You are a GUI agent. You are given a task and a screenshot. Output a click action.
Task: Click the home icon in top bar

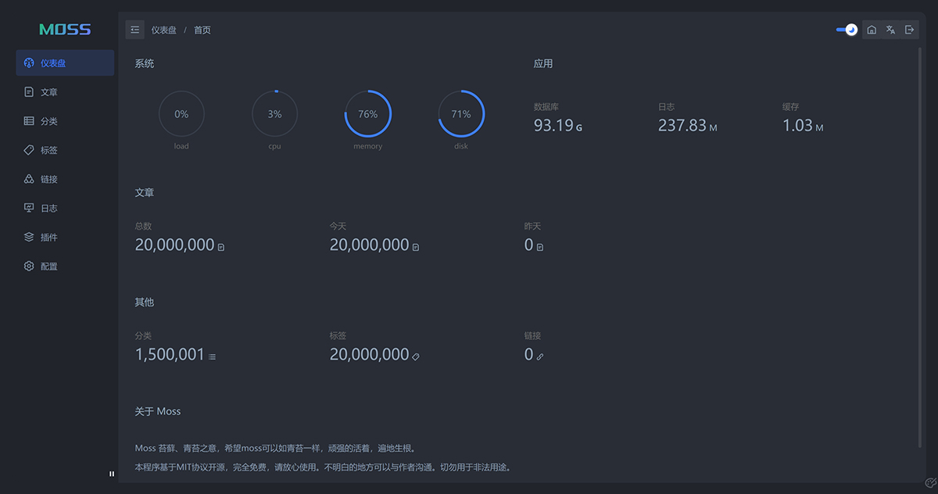coord(872,30)
